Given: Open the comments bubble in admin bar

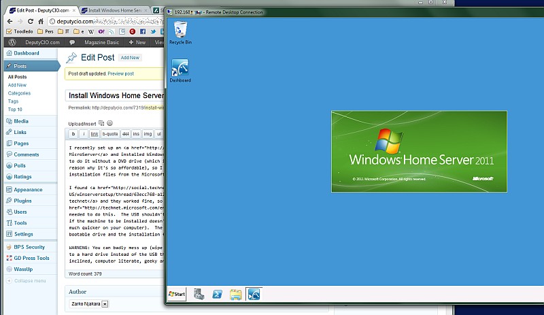Looking at the screenshot, I should point(72,42).
